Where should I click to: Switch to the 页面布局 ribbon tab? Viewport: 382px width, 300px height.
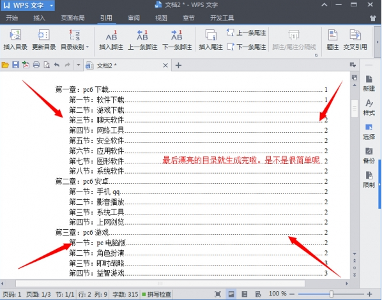coord(73,18)
